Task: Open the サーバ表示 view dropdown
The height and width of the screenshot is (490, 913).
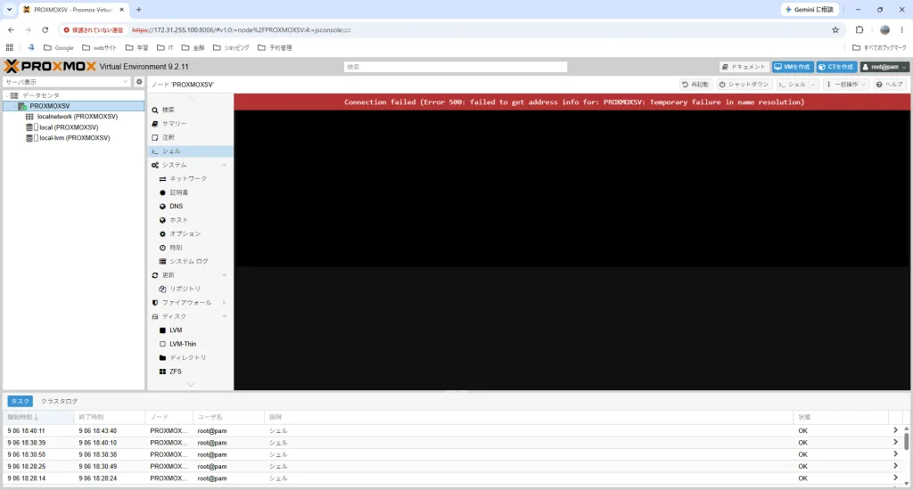Action: pyautogui.click(x=67, y=82)
